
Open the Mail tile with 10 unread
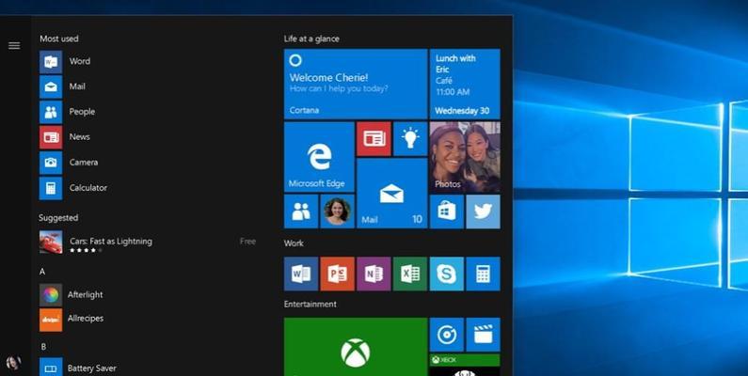point(391,193)
